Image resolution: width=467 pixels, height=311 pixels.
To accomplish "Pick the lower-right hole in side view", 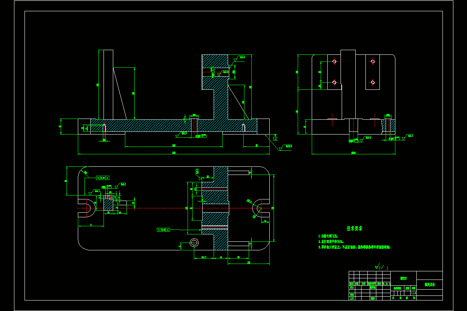I will pos(372,82).
